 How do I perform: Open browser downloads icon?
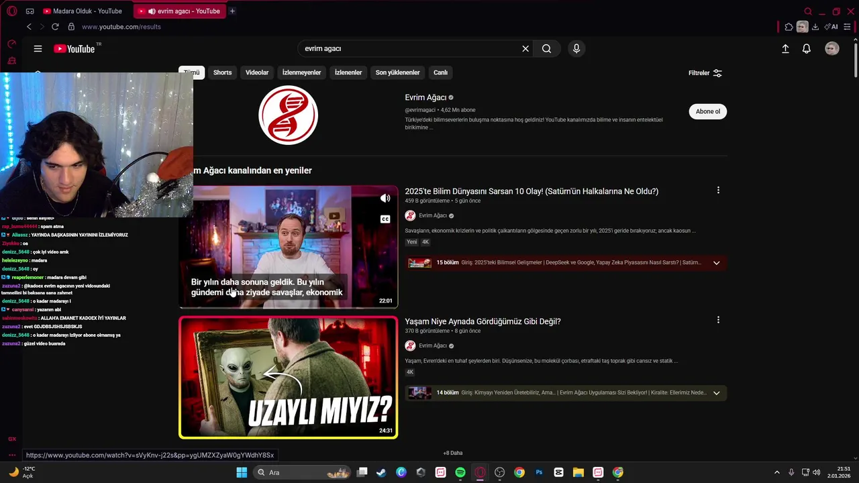[815, 27]
